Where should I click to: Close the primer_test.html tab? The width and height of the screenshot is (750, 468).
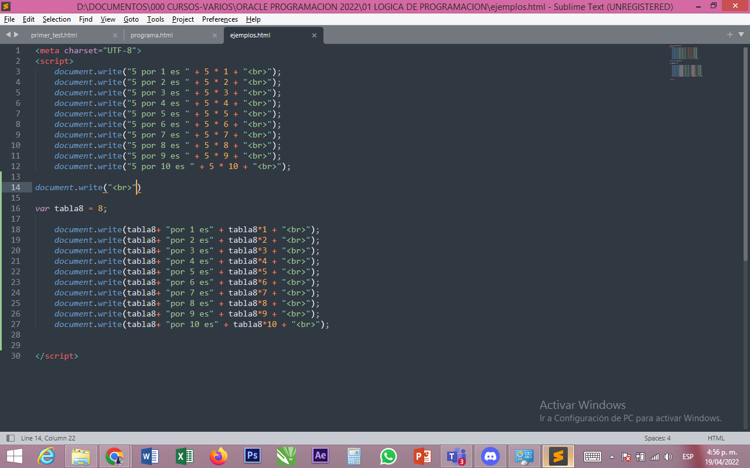[x=114, y=35]
